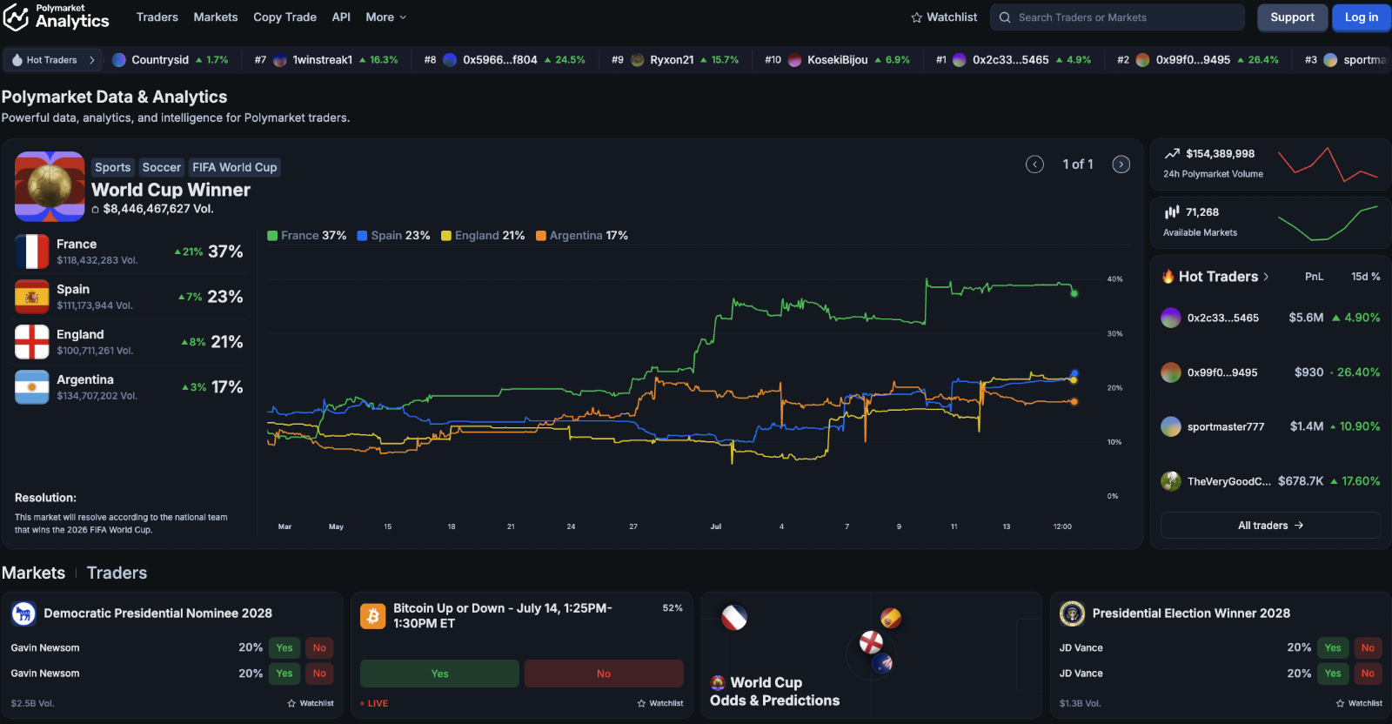Expand Hot Traders panel heading chevron
The height and width of the screenshot is (724, 1392).
point(1266,277)
